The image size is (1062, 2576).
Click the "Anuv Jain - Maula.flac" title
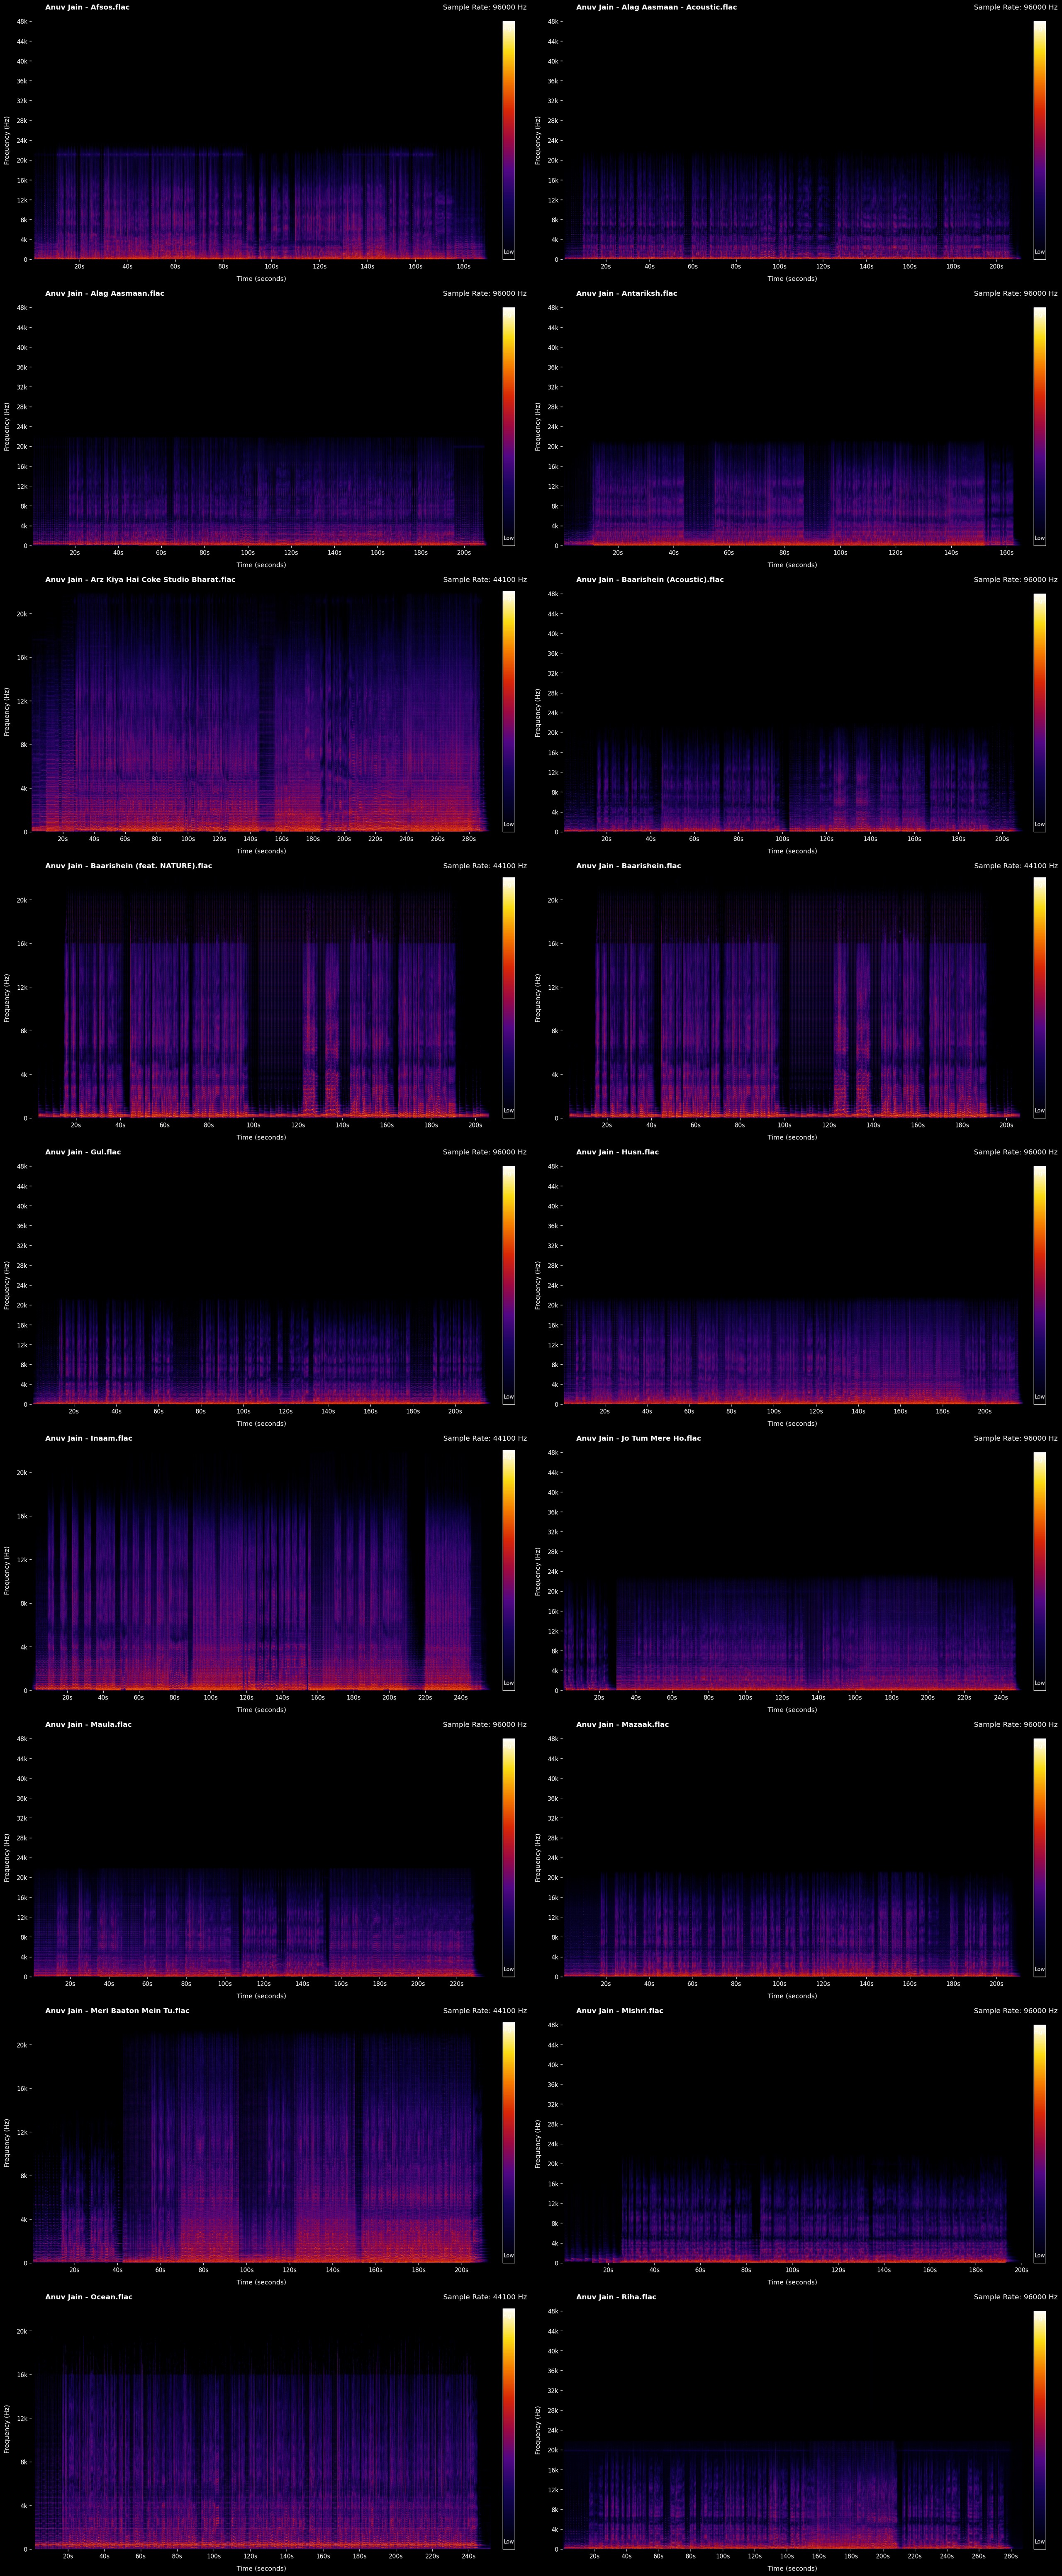point(88,1724)
